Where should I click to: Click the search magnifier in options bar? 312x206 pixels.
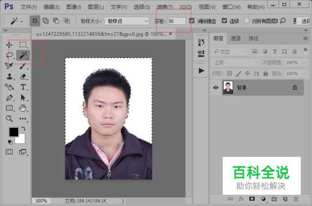(x=283, y=21)
